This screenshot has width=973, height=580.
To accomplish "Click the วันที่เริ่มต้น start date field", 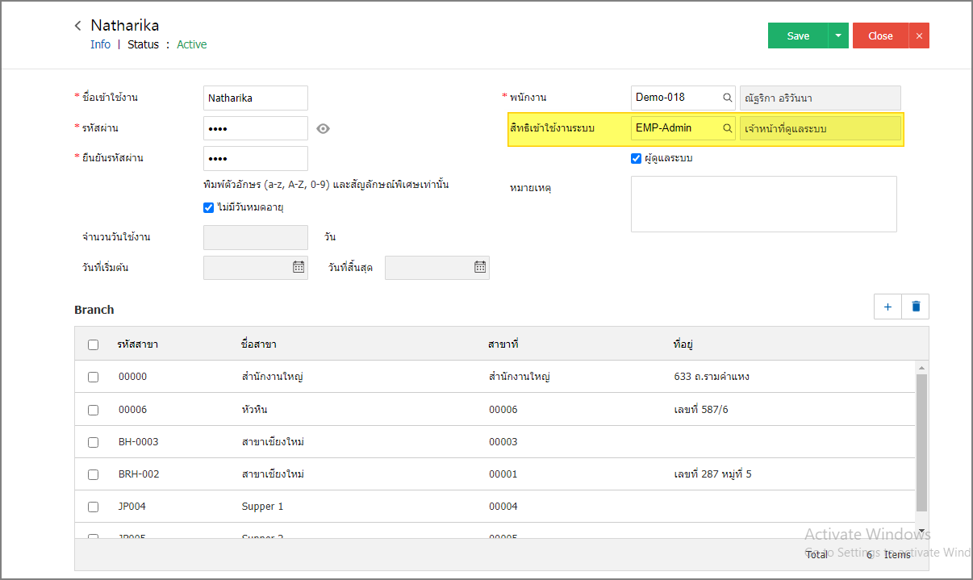I will click(x=256, y=267).
